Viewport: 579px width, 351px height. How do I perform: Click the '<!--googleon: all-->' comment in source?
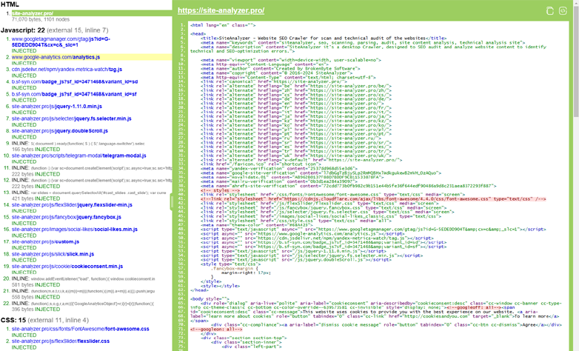[x=216, y=329]
